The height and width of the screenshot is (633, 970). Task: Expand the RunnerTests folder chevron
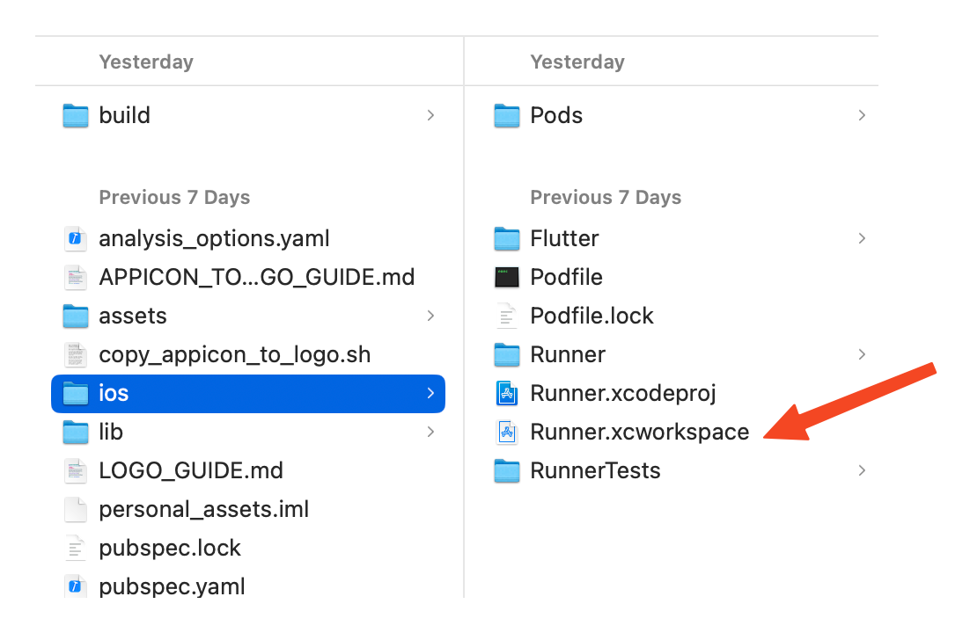click(862, 470)
